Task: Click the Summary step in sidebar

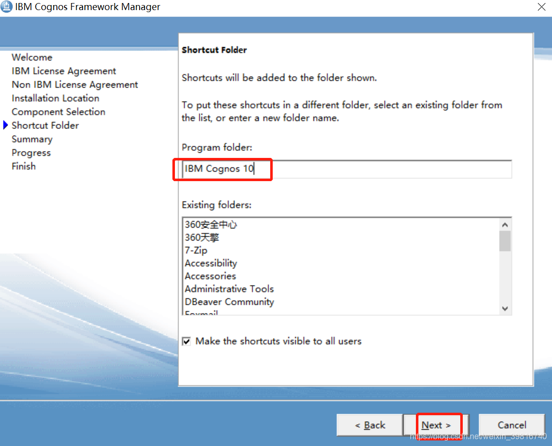Action: pyautogui.click(x=32, y=139)
